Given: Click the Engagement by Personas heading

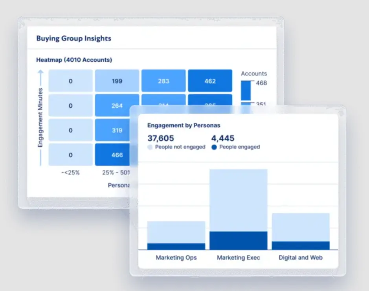Looking at the screenshot, I should point(184,125).
